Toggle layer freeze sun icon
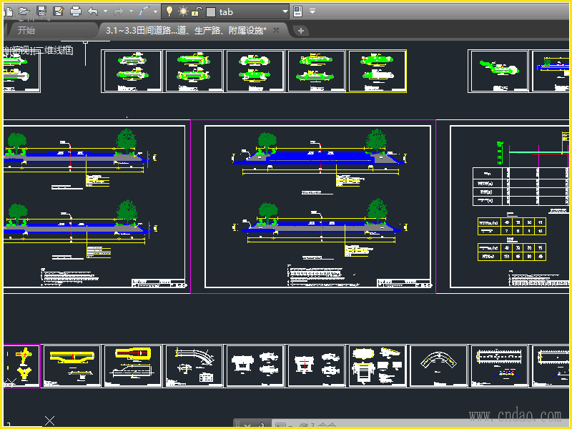Image resolution: width=572 pixels, height=429 pixels. tap(183, 11)
